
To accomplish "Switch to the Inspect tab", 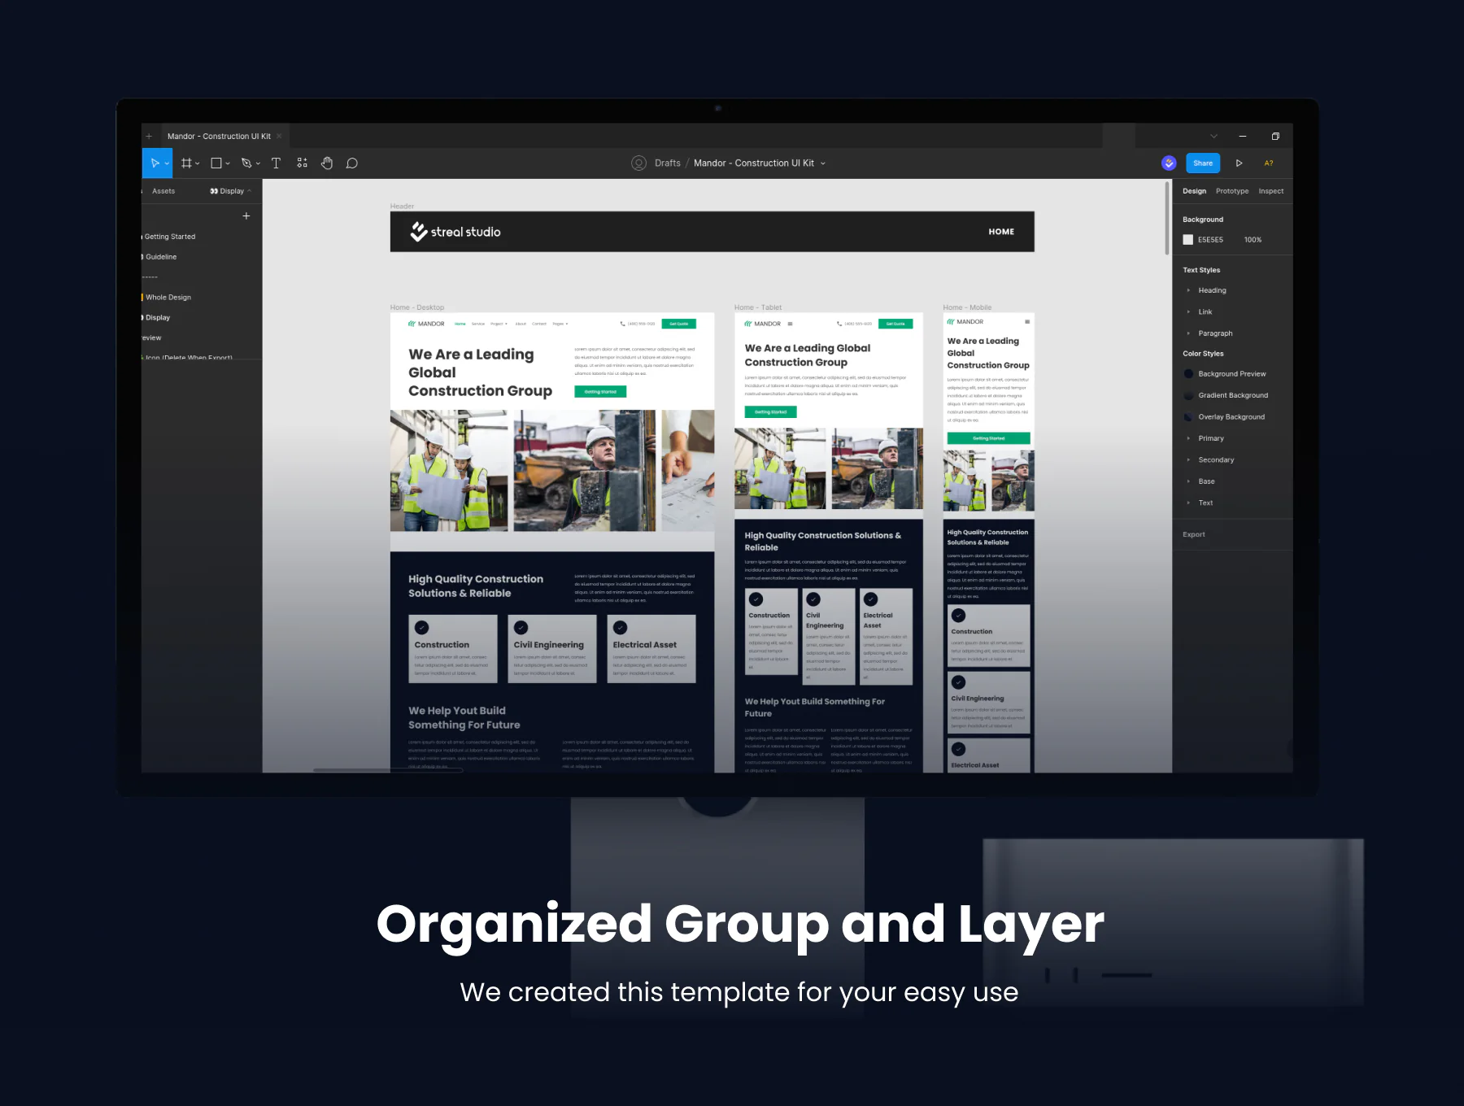I will click(1271, 191).
